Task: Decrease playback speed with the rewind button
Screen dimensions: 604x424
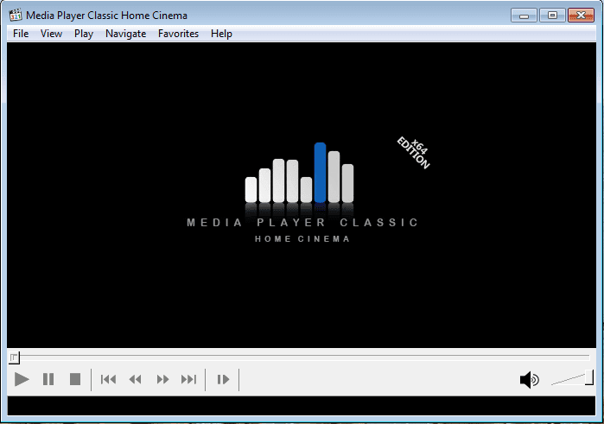Action: (x=135, y=379)
